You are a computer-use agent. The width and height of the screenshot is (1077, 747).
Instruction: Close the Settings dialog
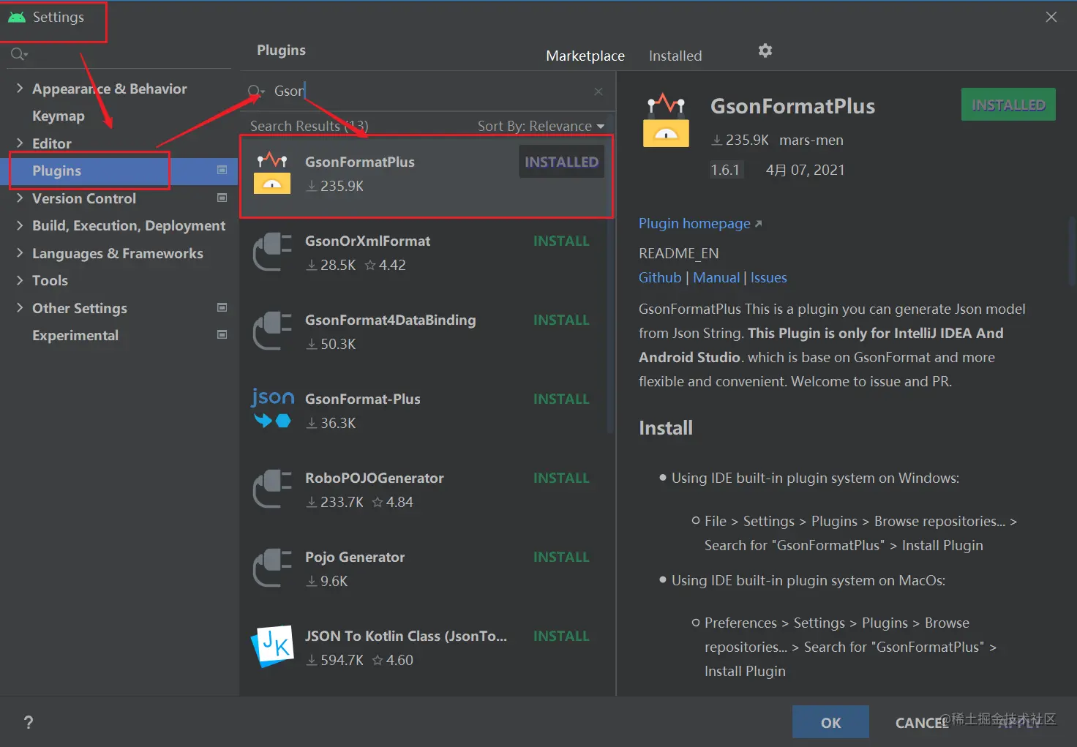(x=1051, y=17)
